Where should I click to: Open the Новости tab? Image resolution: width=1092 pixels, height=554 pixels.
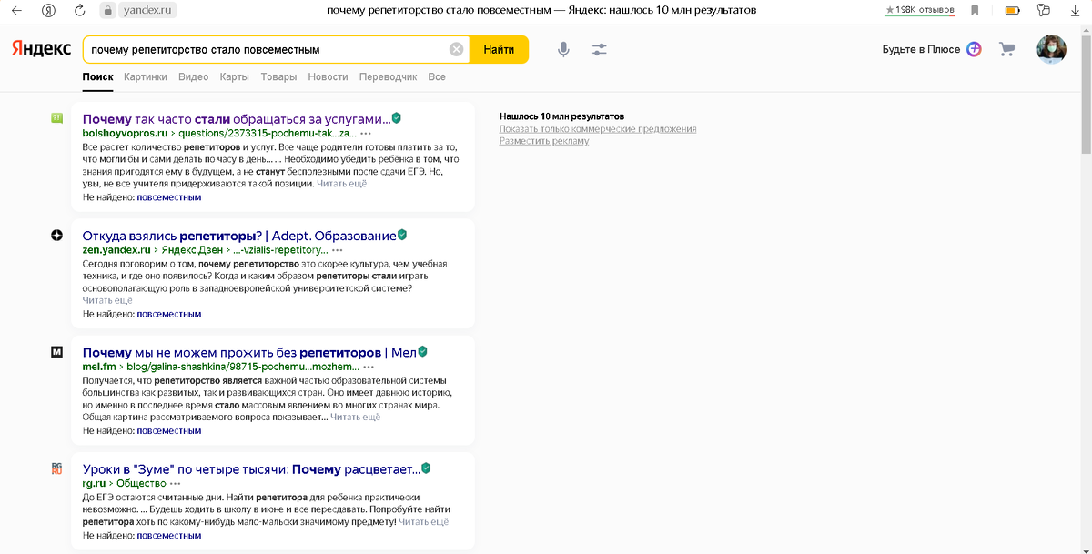(x=328, y=77)
